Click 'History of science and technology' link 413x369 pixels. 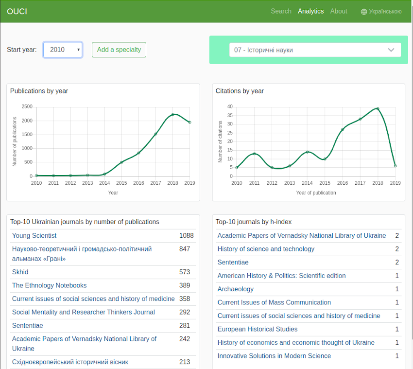(x=266, y=249)
